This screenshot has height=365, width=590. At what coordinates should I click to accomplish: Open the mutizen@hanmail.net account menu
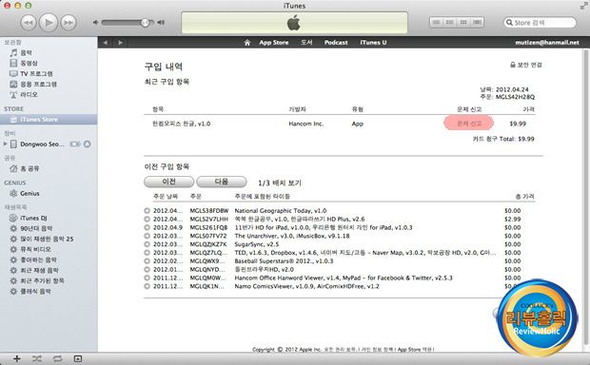(547, 43)
